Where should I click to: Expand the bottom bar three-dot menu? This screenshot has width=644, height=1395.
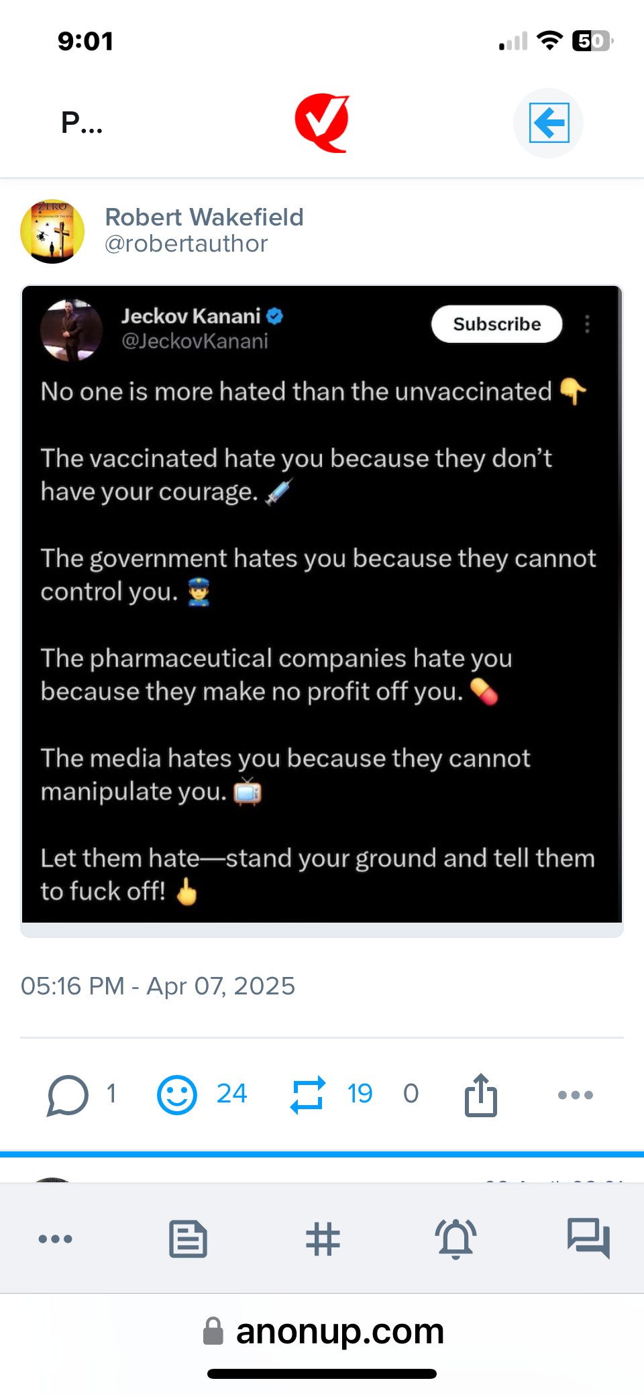56,1239
